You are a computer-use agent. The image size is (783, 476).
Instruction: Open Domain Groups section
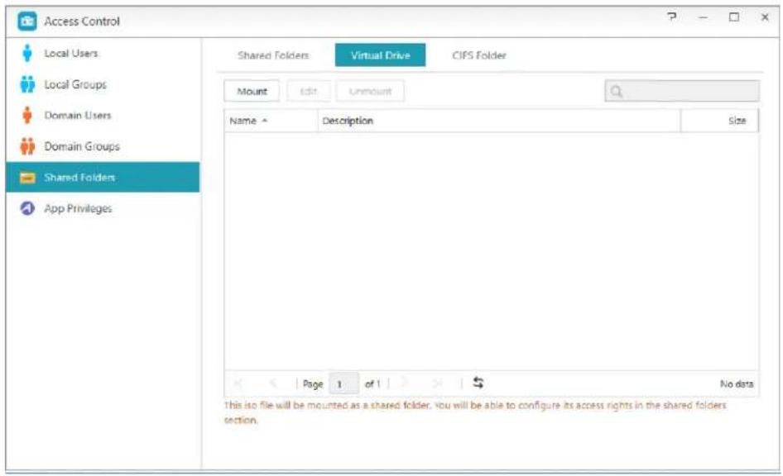pyautogui.click(x=103, y=146)
